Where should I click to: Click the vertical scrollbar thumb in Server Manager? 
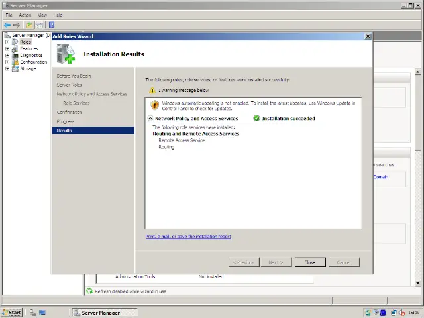(418, 113)
